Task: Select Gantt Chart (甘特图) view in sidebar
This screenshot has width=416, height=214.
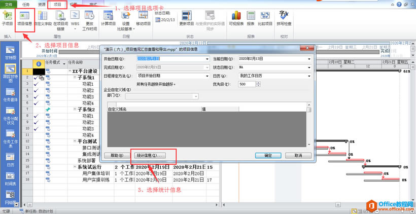Action: tap(10, 53)
